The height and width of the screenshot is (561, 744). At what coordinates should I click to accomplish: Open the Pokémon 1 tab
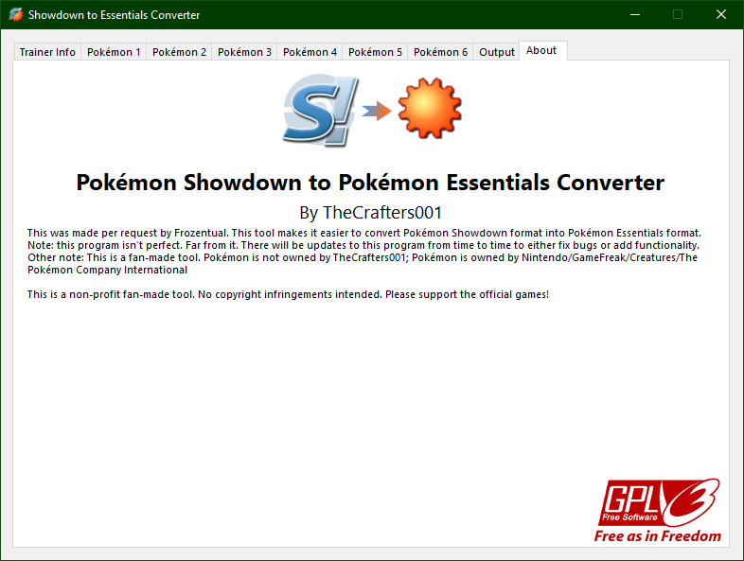coord(114,52)
